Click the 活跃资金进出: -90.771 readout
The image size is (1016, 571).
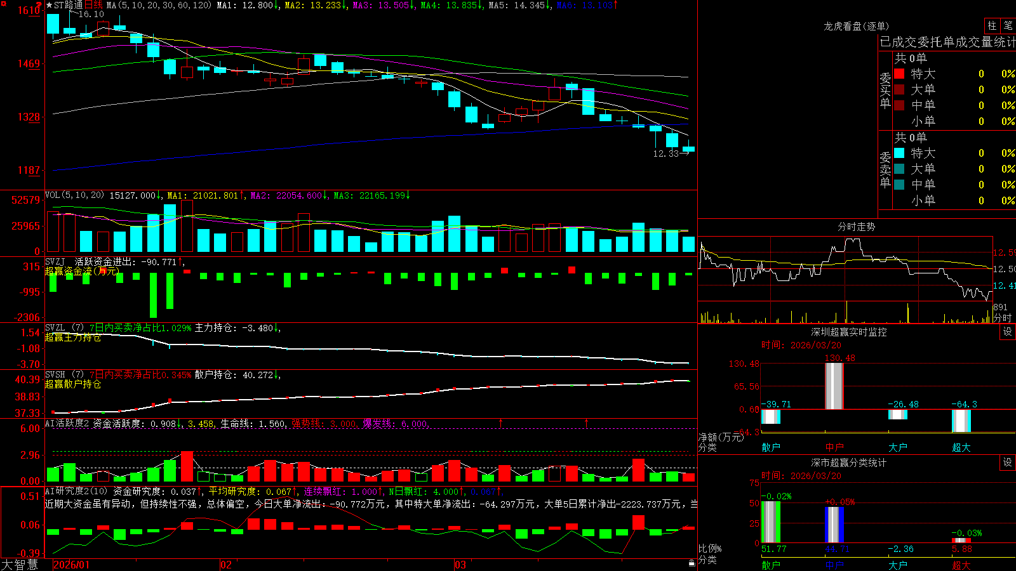(126, 262)
